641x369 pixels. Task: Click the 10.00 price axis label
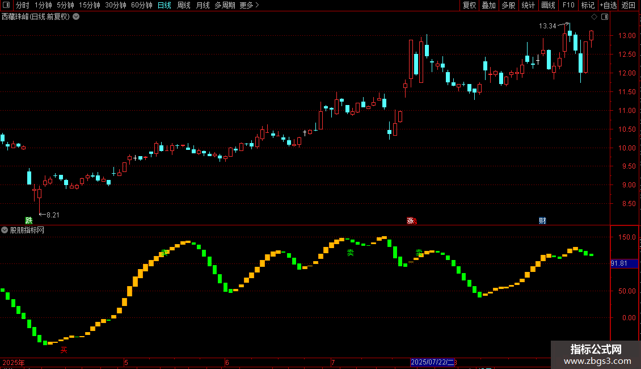pyautogui.click(x=627, y=148)
